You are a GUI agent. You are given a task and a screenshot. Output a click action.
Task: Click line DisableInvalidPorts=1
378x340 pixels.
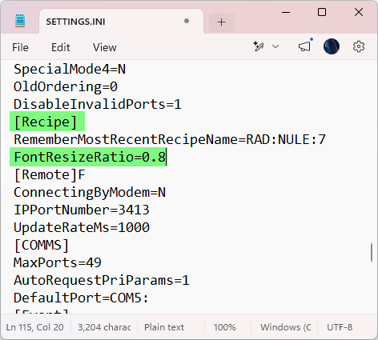[x=98, y=104]
